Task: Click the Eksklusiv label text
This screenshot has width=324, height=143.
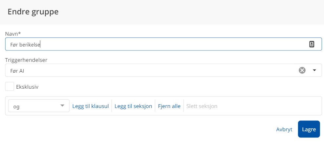Action: 28,87
